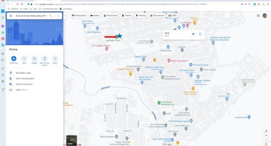271x146 pixels.
Task: Filter map by Restaurants
Action: tap(79, 16)
